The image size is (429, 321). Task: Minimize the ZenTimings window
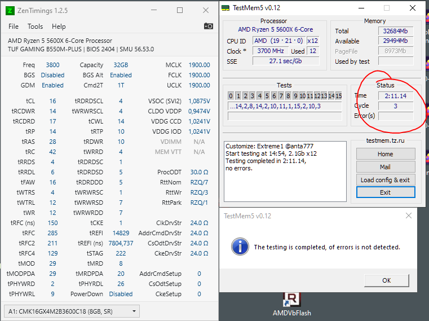pyautogui.click(x=154, y=10)
